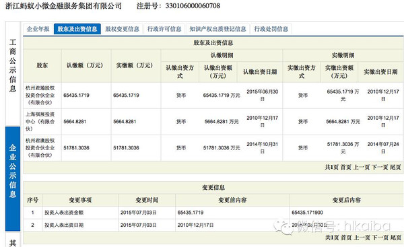Click 上一页 under the 变更信息 table
404x247 pixels.
[x=362, y=238]
